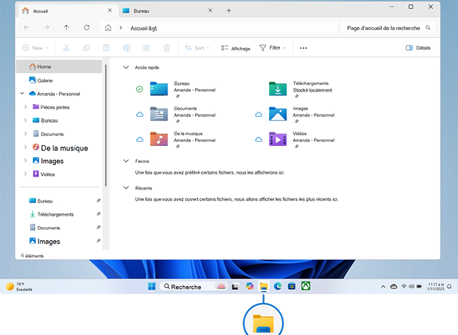Expand the sidebar De la musique node
The image size is (458, 335).
point(26,147)
